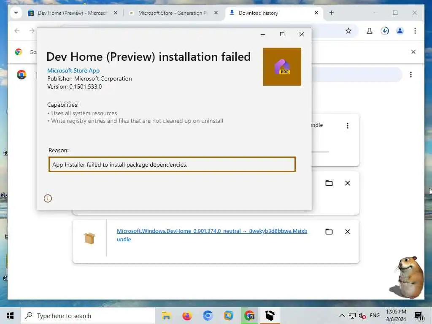Click the muted volume tray icon
Image resolution: width=432 pixels, height=324 pixels.
click(x=362, y=316)
